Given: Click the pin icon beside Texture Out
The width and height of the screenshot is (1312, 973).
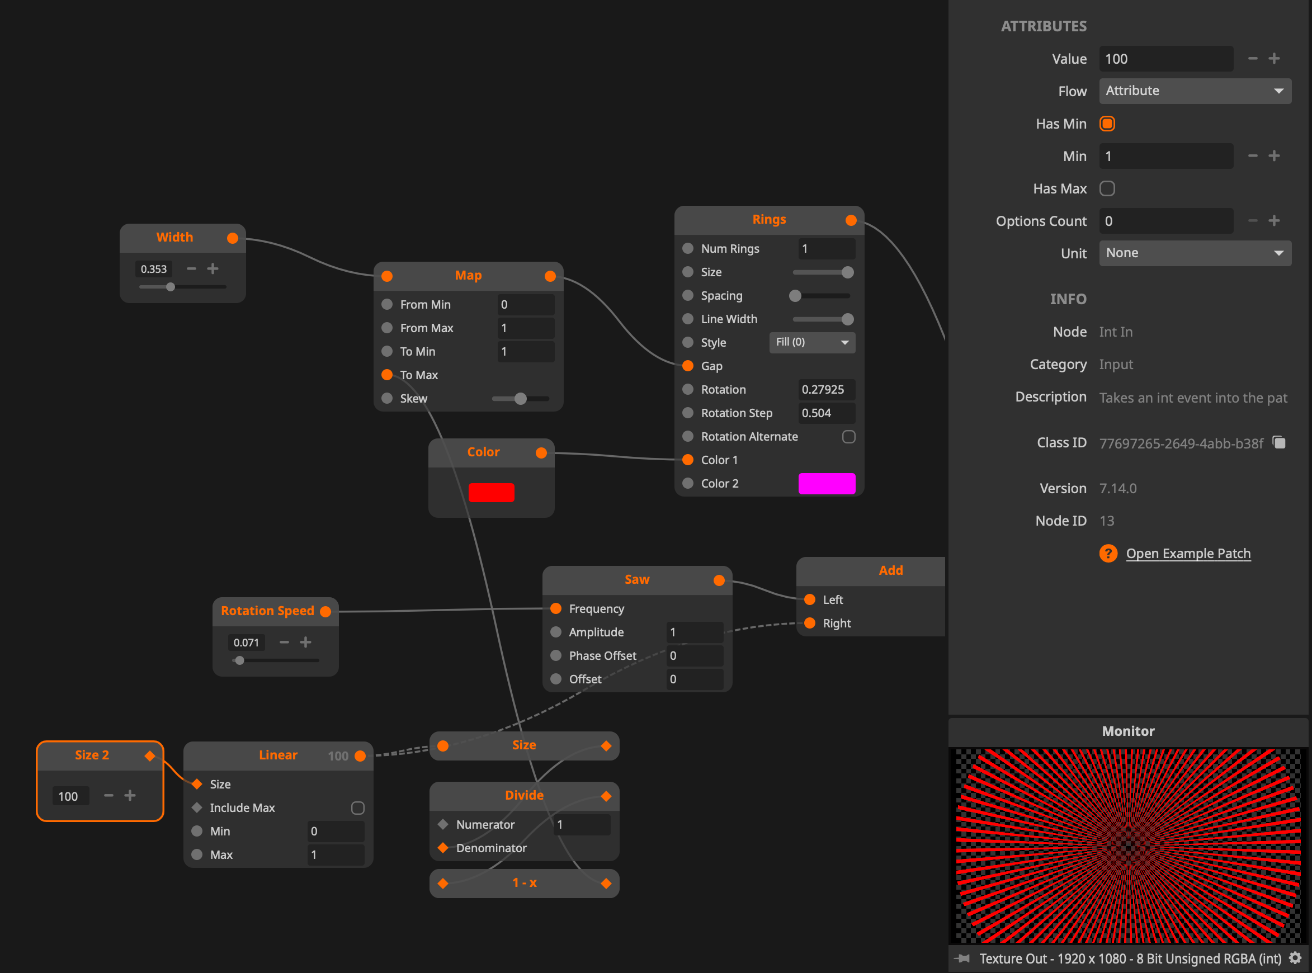Looking at the screenshot, I should [962, 958].
